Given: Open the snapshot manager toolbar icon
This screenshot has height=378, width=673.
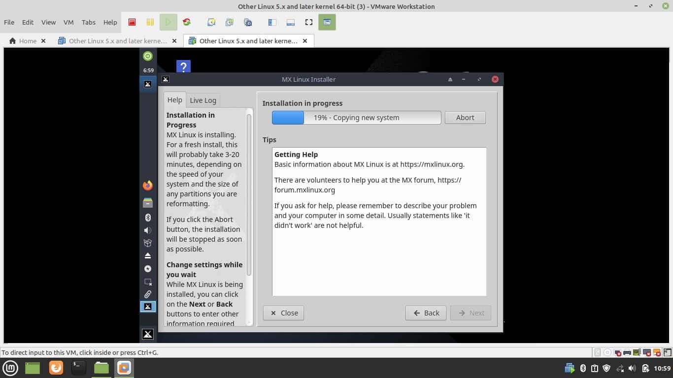Looking at the screenshot, I should [248, 22].
